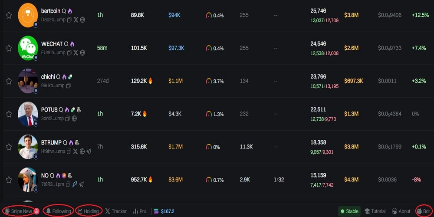Open the bertcoin website globe icon
This screenshot has width=434, height=217.
click(82, 20)
